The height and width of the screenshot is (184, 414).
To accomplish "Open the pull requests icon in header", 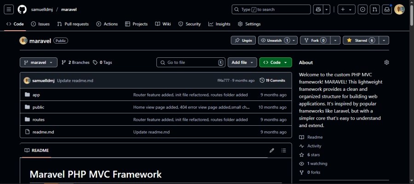I will pos(375,9).
